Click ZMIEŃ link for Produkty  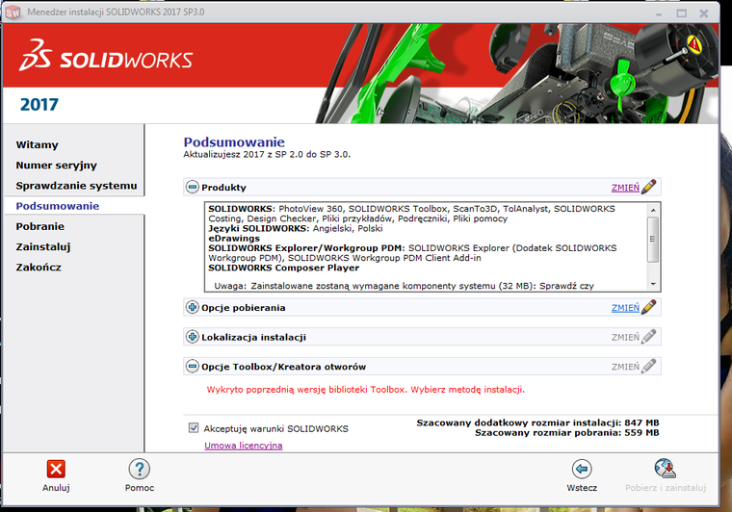(x=625, y=188)
